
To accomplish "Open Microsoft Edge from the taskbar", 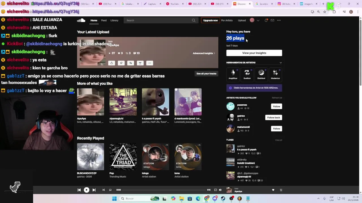I will click(x=198, y=198).
